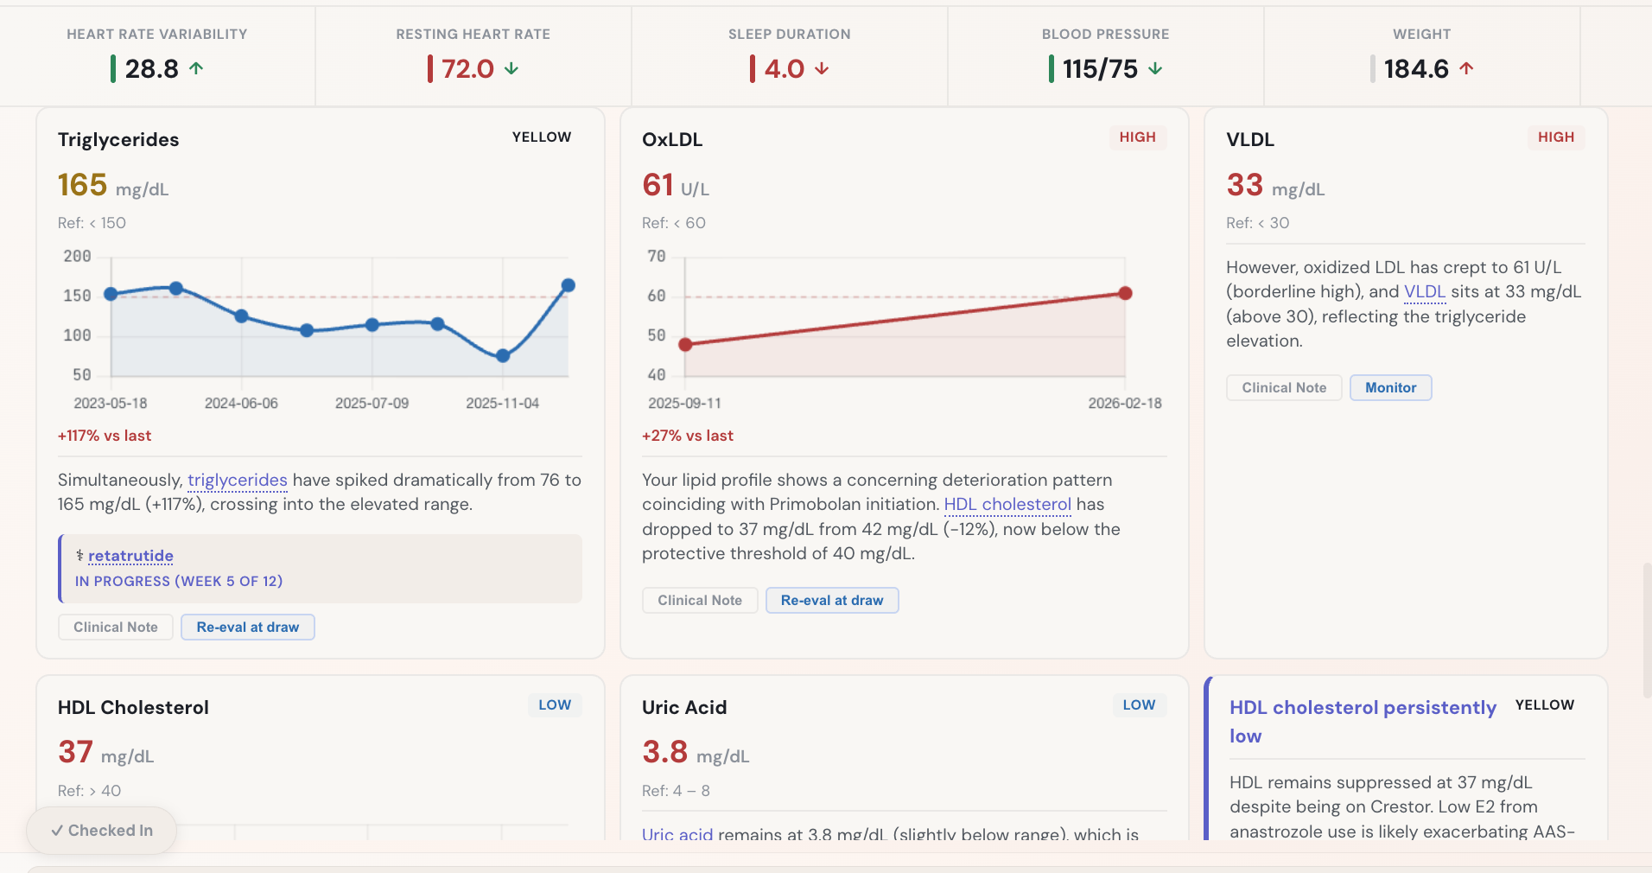Click the Resting Heart Rate down arrow icon

pyautogui.click(x=511, y=68)
